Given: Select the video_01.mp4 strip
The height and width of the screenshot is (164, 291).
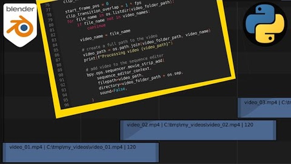Looking at the screenshot, I should point(81,153).
